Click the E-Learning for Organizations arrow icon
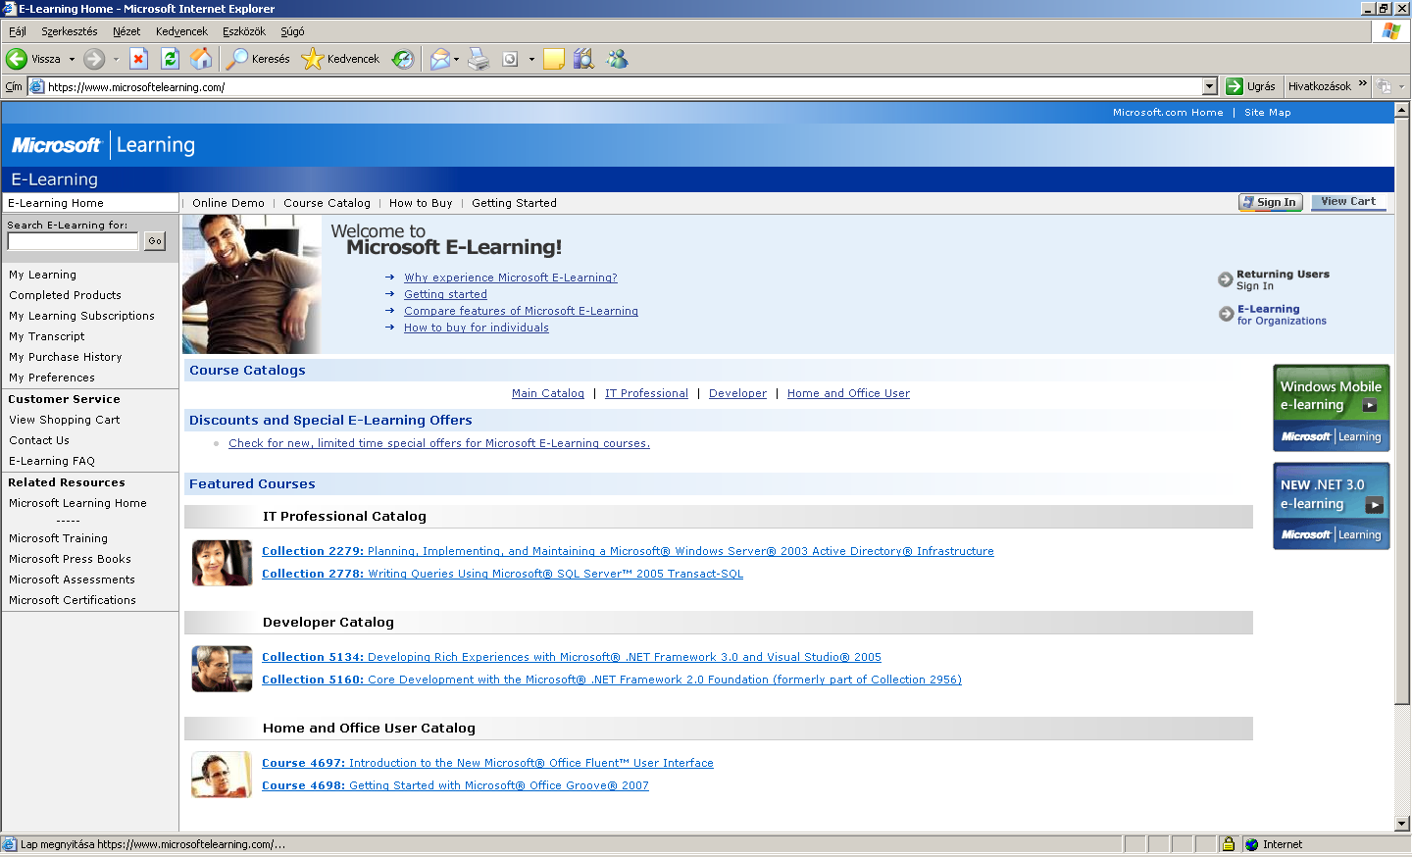This screenshot has height=857, width=1412. (x=1226, y=314)
